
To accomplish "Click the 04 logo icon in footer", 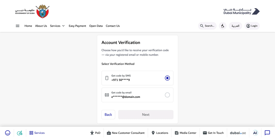I will click(20, 133).
